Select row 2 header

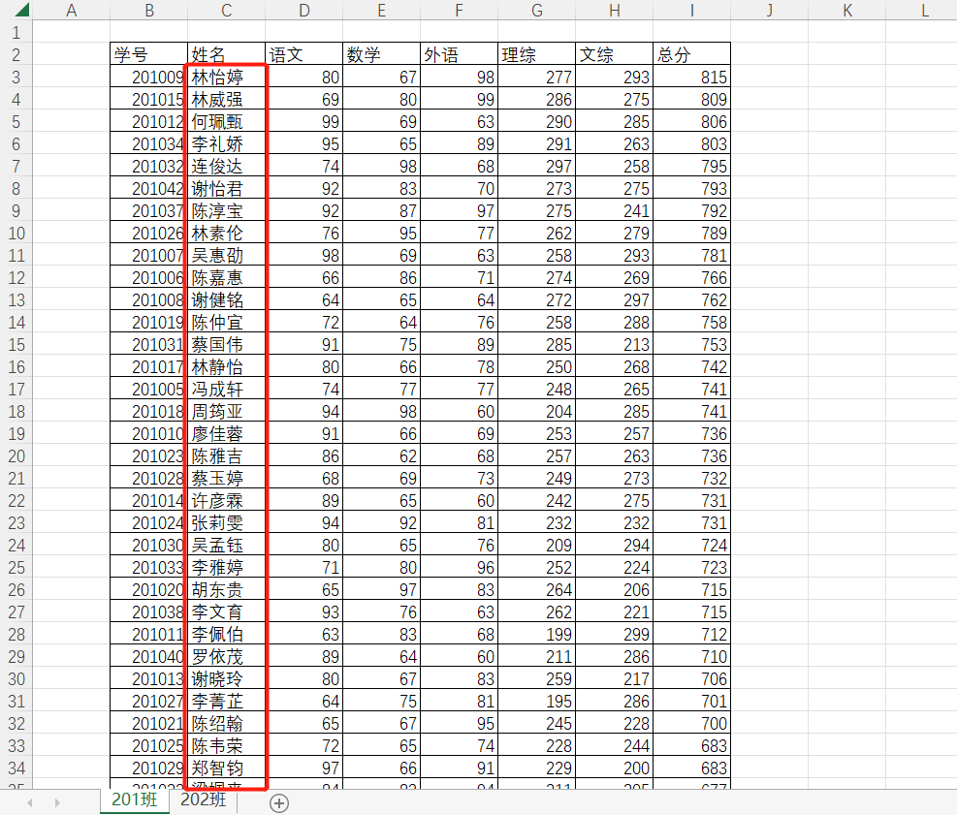click(16, 54)
